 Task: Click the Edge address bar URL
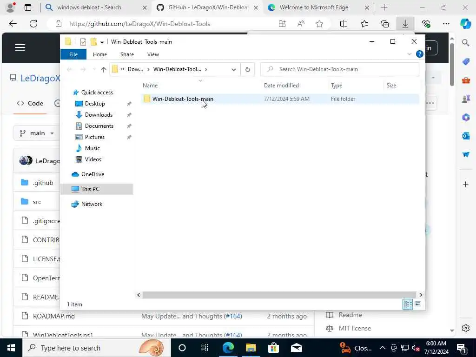coord(139,24)
